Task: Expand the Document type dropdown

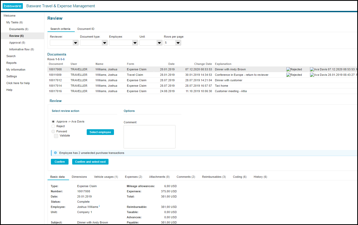Action: pos(94,43)
